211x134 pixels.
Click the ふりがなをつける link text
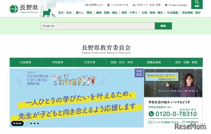point(120,5)
